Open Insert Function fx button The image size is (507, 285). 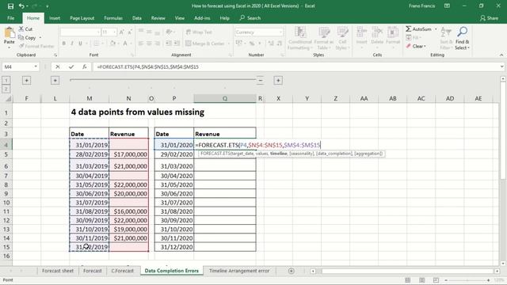pyautogui.click(x=85, y=66)
